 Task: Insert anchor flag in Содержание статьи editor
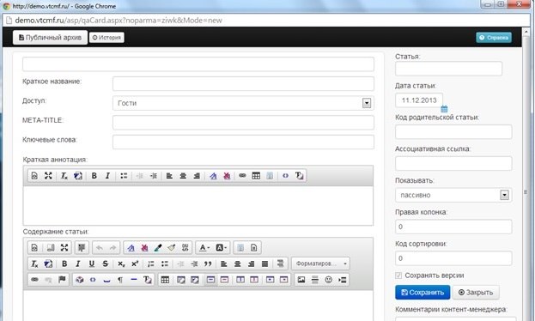click(62, 280)
